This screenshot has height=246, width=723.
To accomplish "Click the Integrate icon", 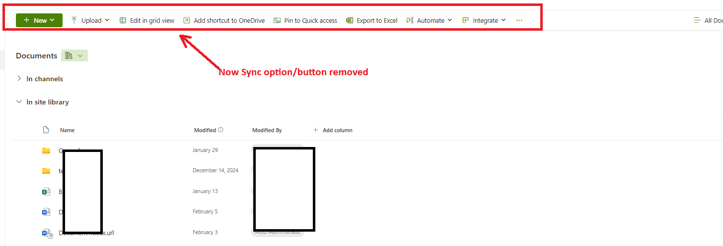I will 465,20.
